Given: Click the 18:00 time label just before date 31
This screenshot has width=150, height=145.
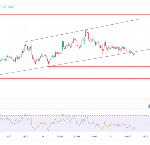Looking at the screenshot, I should 94,136.
